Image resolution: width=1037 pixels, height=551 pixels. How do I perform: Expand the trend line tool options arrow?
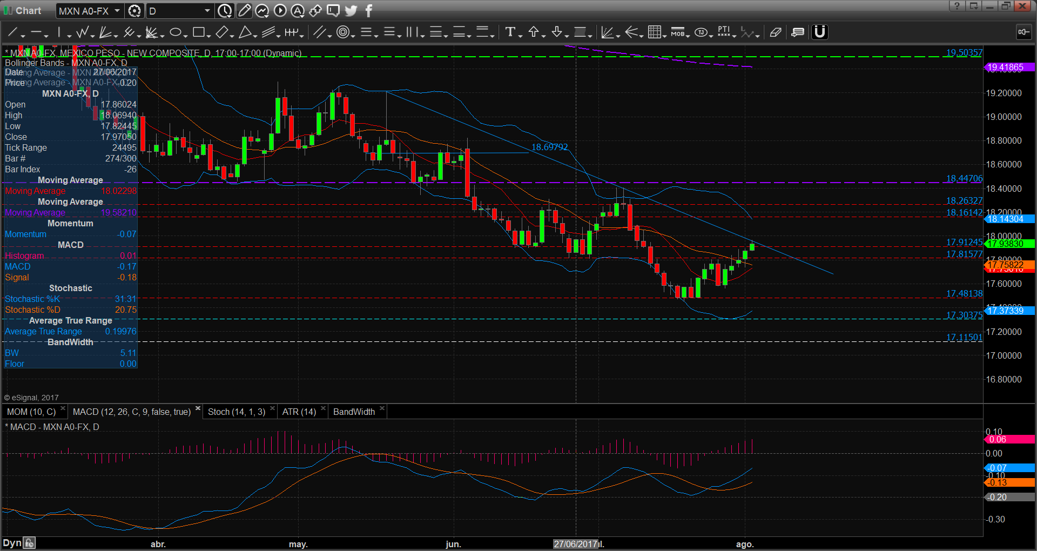point(23,36)
